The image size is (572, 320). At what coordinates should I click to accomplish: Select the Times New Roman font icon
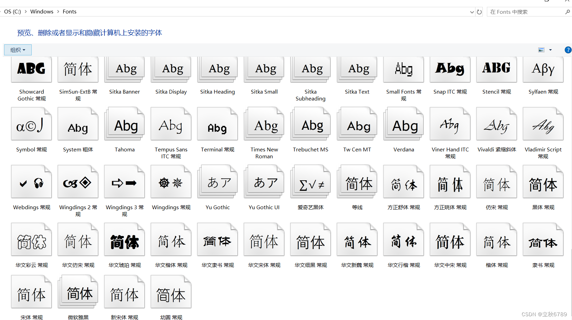(x=264, y=124)
